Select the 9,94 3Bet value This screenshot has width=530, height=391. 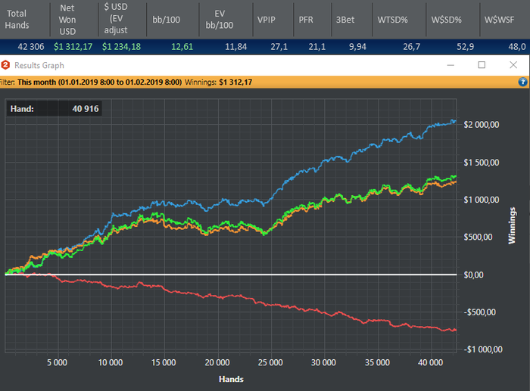[357, 47]
